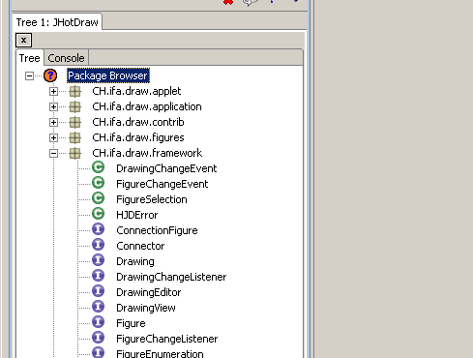This screenshot has height=358, width=473.
Task: Click the CH.ifa.draw.applet package icon
Action: click(74, 91)
